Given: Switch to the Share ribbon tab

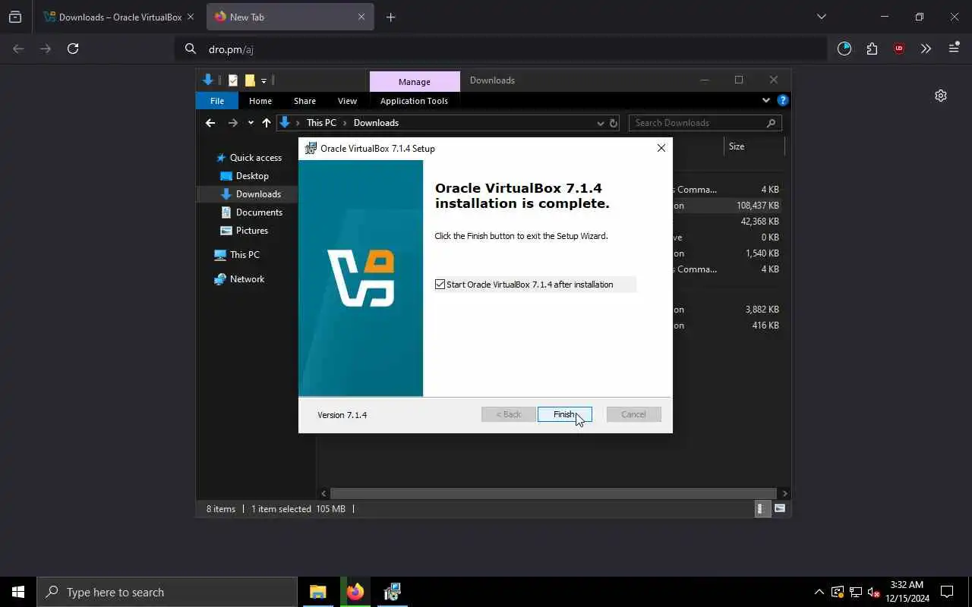Looking at the screenshot, I should pyautogui.click(x=305, y=101).
